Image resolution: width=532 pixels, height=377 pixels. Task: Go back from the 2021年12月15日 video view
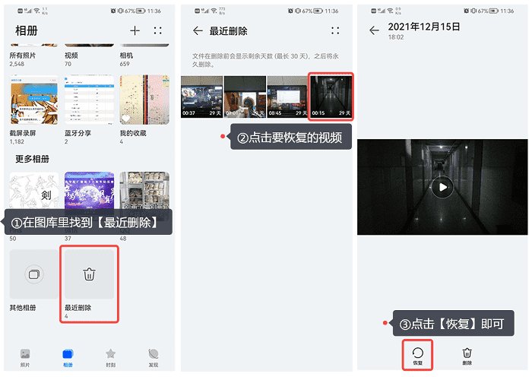click(374, 30)
